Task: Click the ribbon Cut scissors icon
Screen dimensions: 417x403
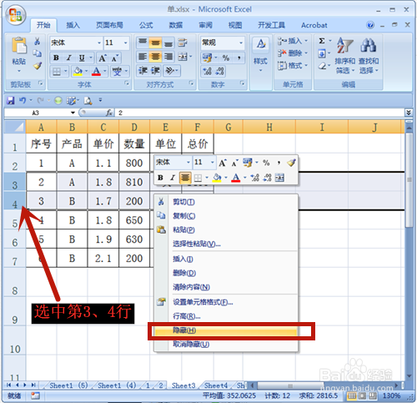Action: (37, 42)
